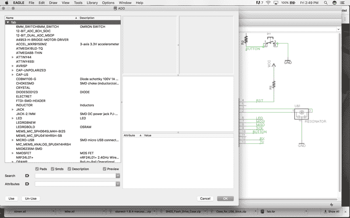Open the Search field dropdown arrow
The height and width of the screenshot is (218, 350).
[118, 176]
